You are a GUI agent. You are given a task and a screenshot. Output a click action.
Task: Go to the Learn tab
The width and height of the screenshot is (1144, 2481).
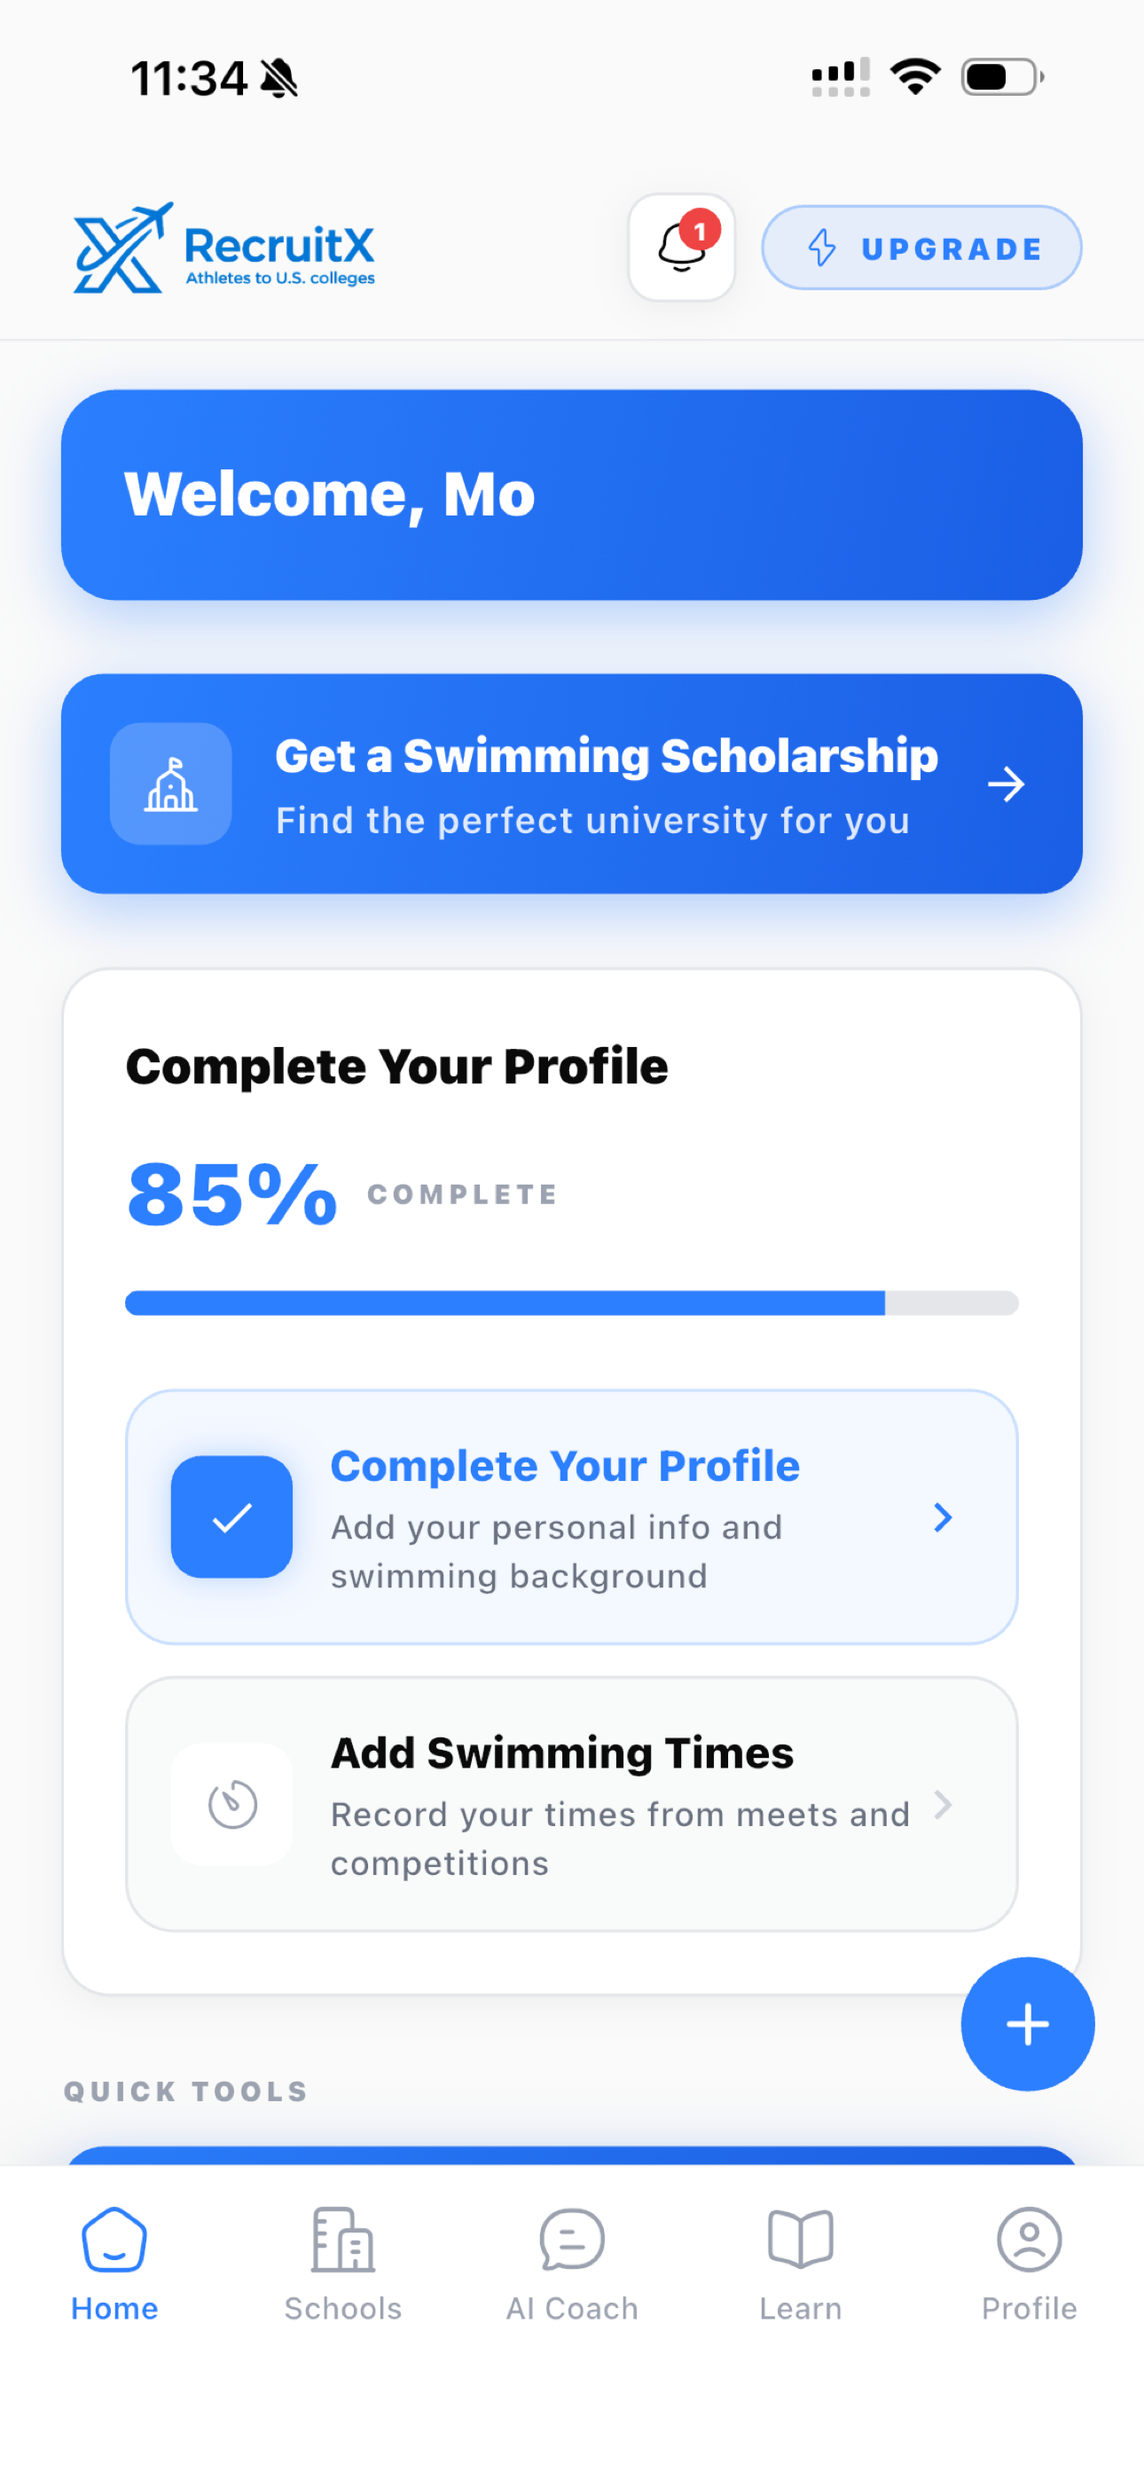(x=800, y=2264)
